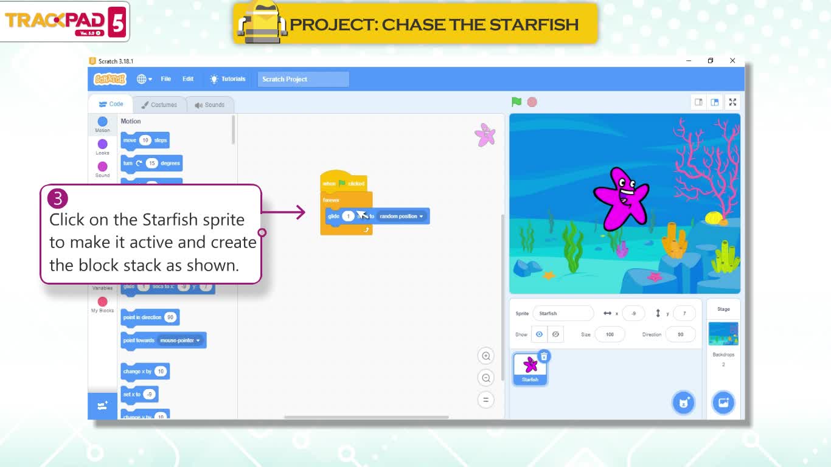This screenshot has height=467, width=831.
Task: Switch to large stage layout
Action: [715, 102]
